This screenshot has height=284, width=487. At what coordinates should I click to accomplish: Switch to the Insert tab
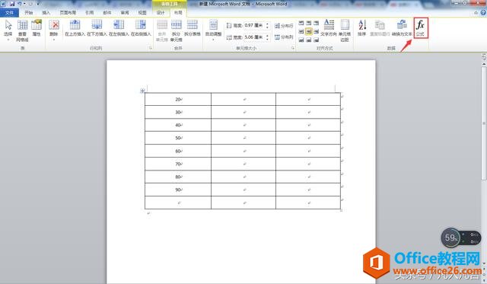coord(46,12)
